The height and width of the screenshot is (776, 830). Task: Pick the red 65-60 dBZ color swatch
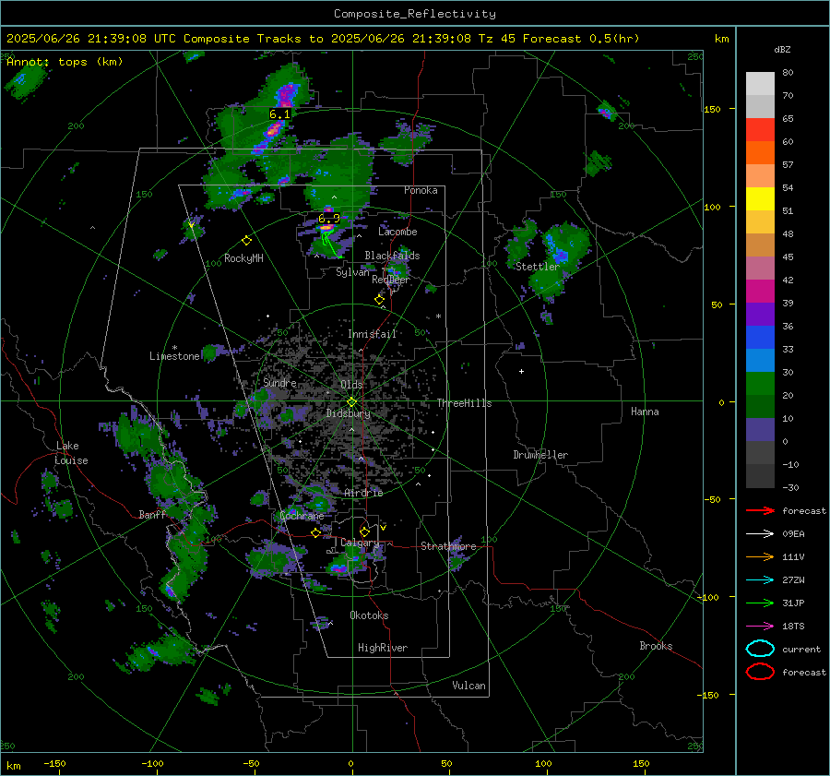click(760, 130)
